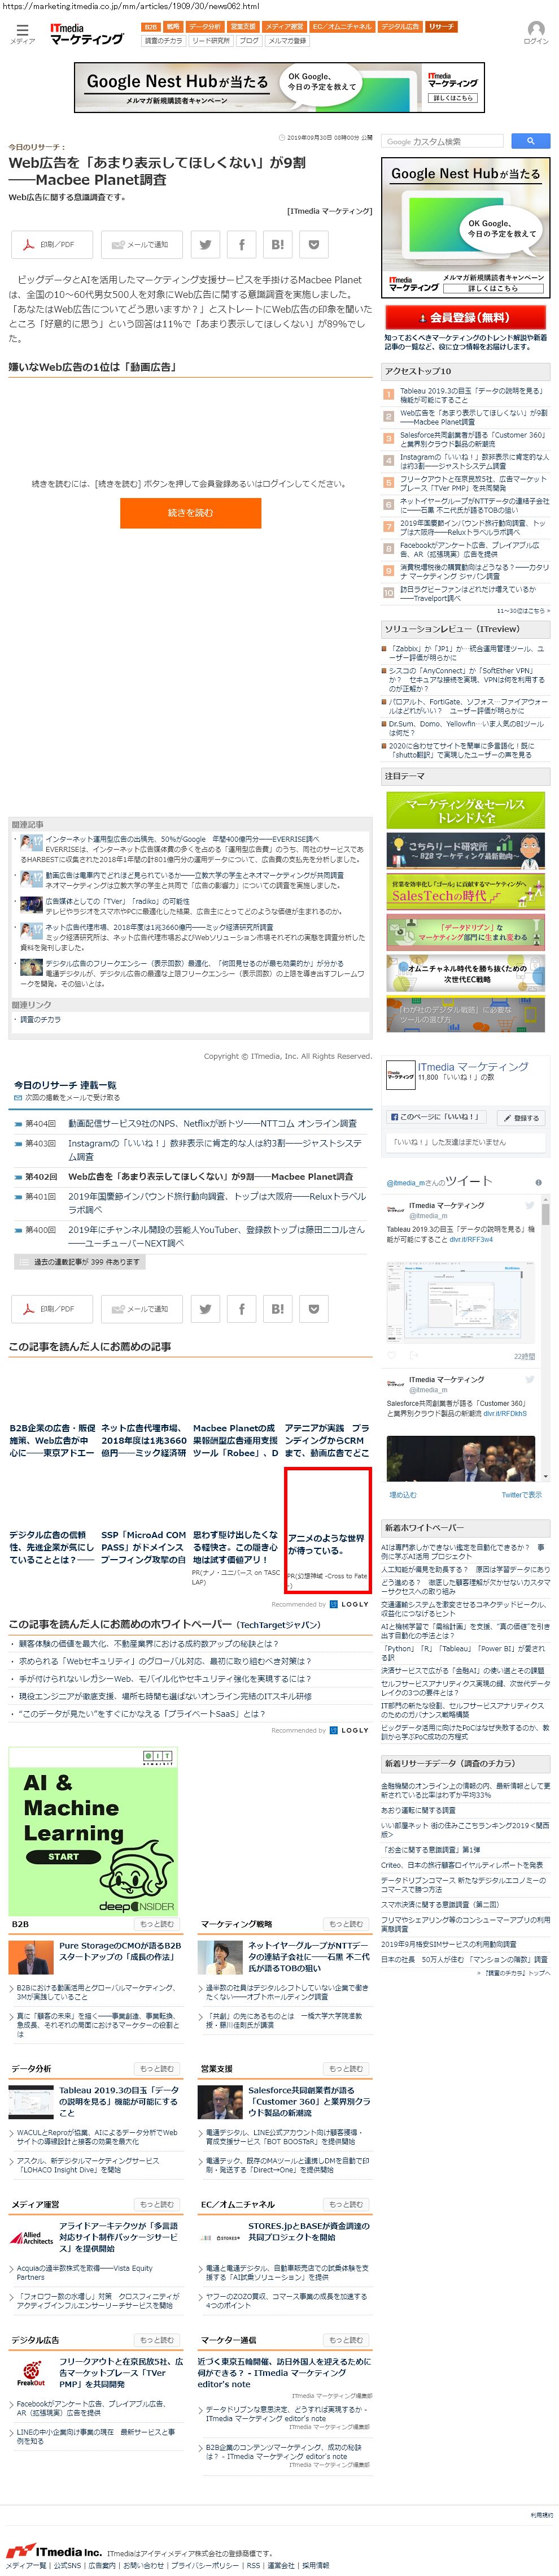Image resolution: width=559 pixels, height=2576 pixels.
Task: Click SalesTechの時代 theme banner
Action: [x=466, y=891]
